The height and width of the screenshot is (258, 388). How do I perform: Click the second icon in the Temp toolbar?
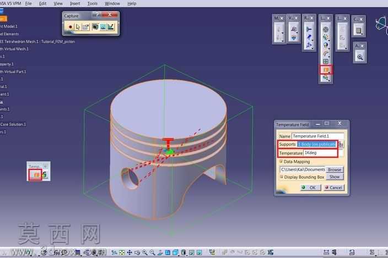pyautogui.click(x=45, y=175)
